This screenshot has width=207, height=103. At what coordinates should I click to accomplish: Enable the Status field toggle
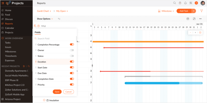(72, 56)
